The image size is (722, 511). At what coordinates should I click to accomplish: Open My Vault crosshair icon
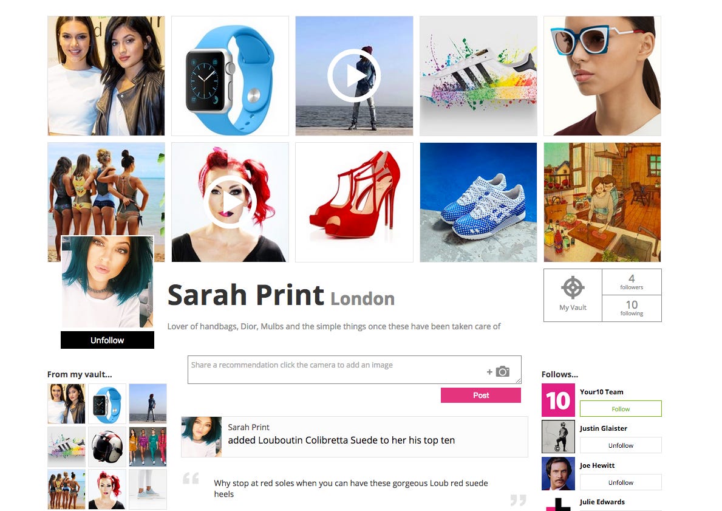click(573, 288)
